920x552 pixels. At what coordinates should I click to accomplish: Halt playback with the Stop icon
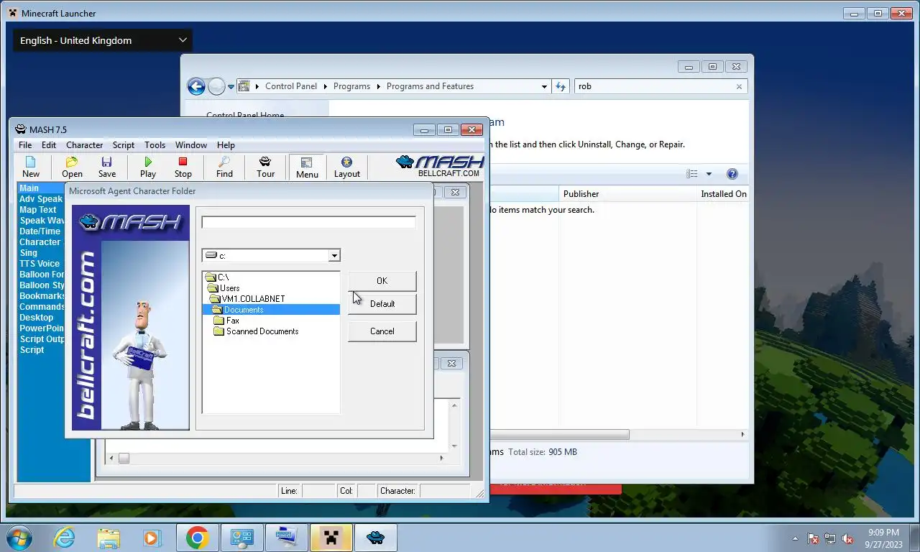click(183, 167)
